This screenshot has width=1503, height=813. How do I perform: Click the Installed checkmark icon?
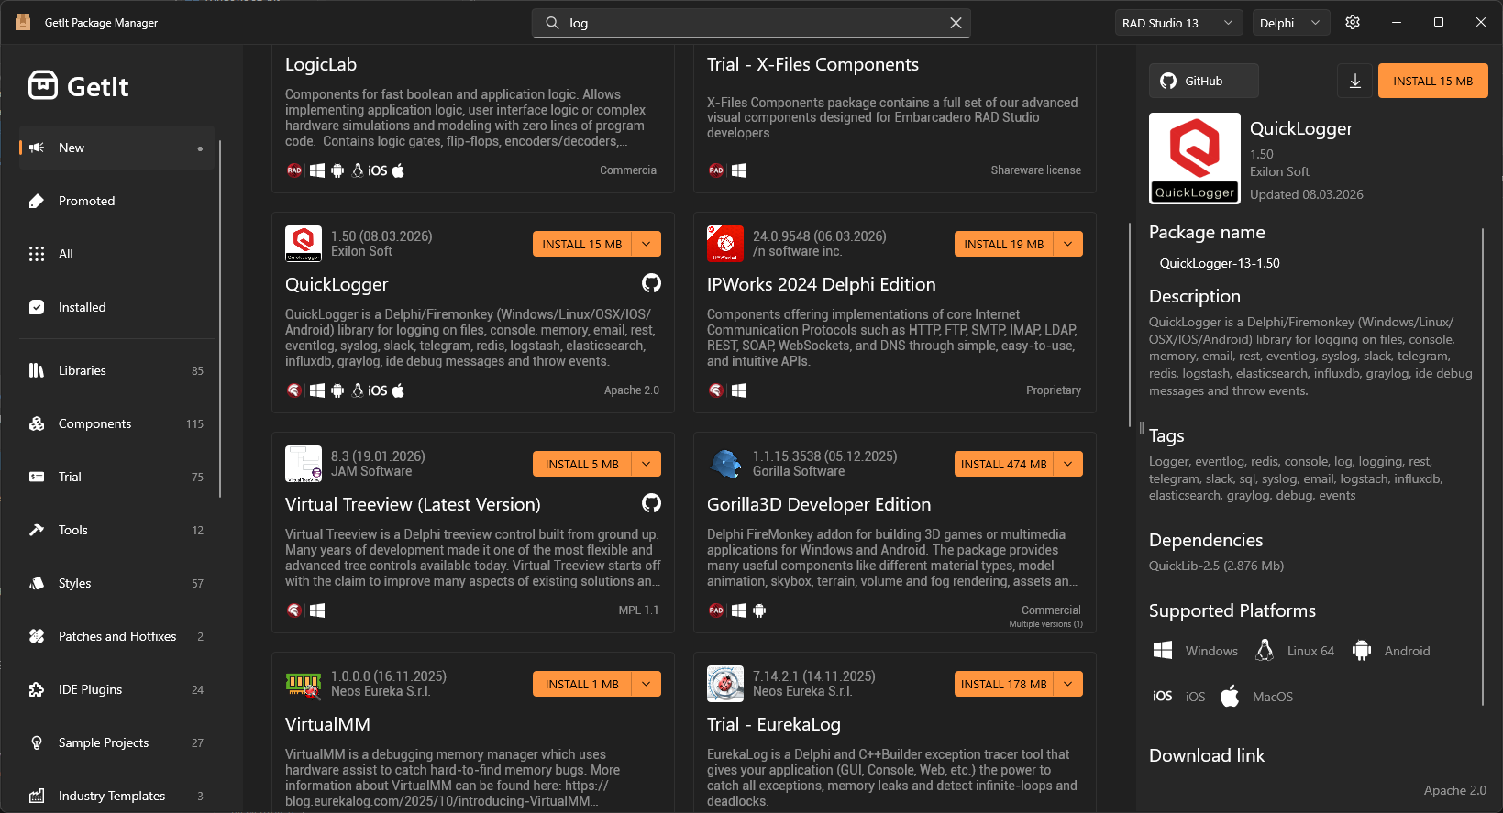[37, 307]
